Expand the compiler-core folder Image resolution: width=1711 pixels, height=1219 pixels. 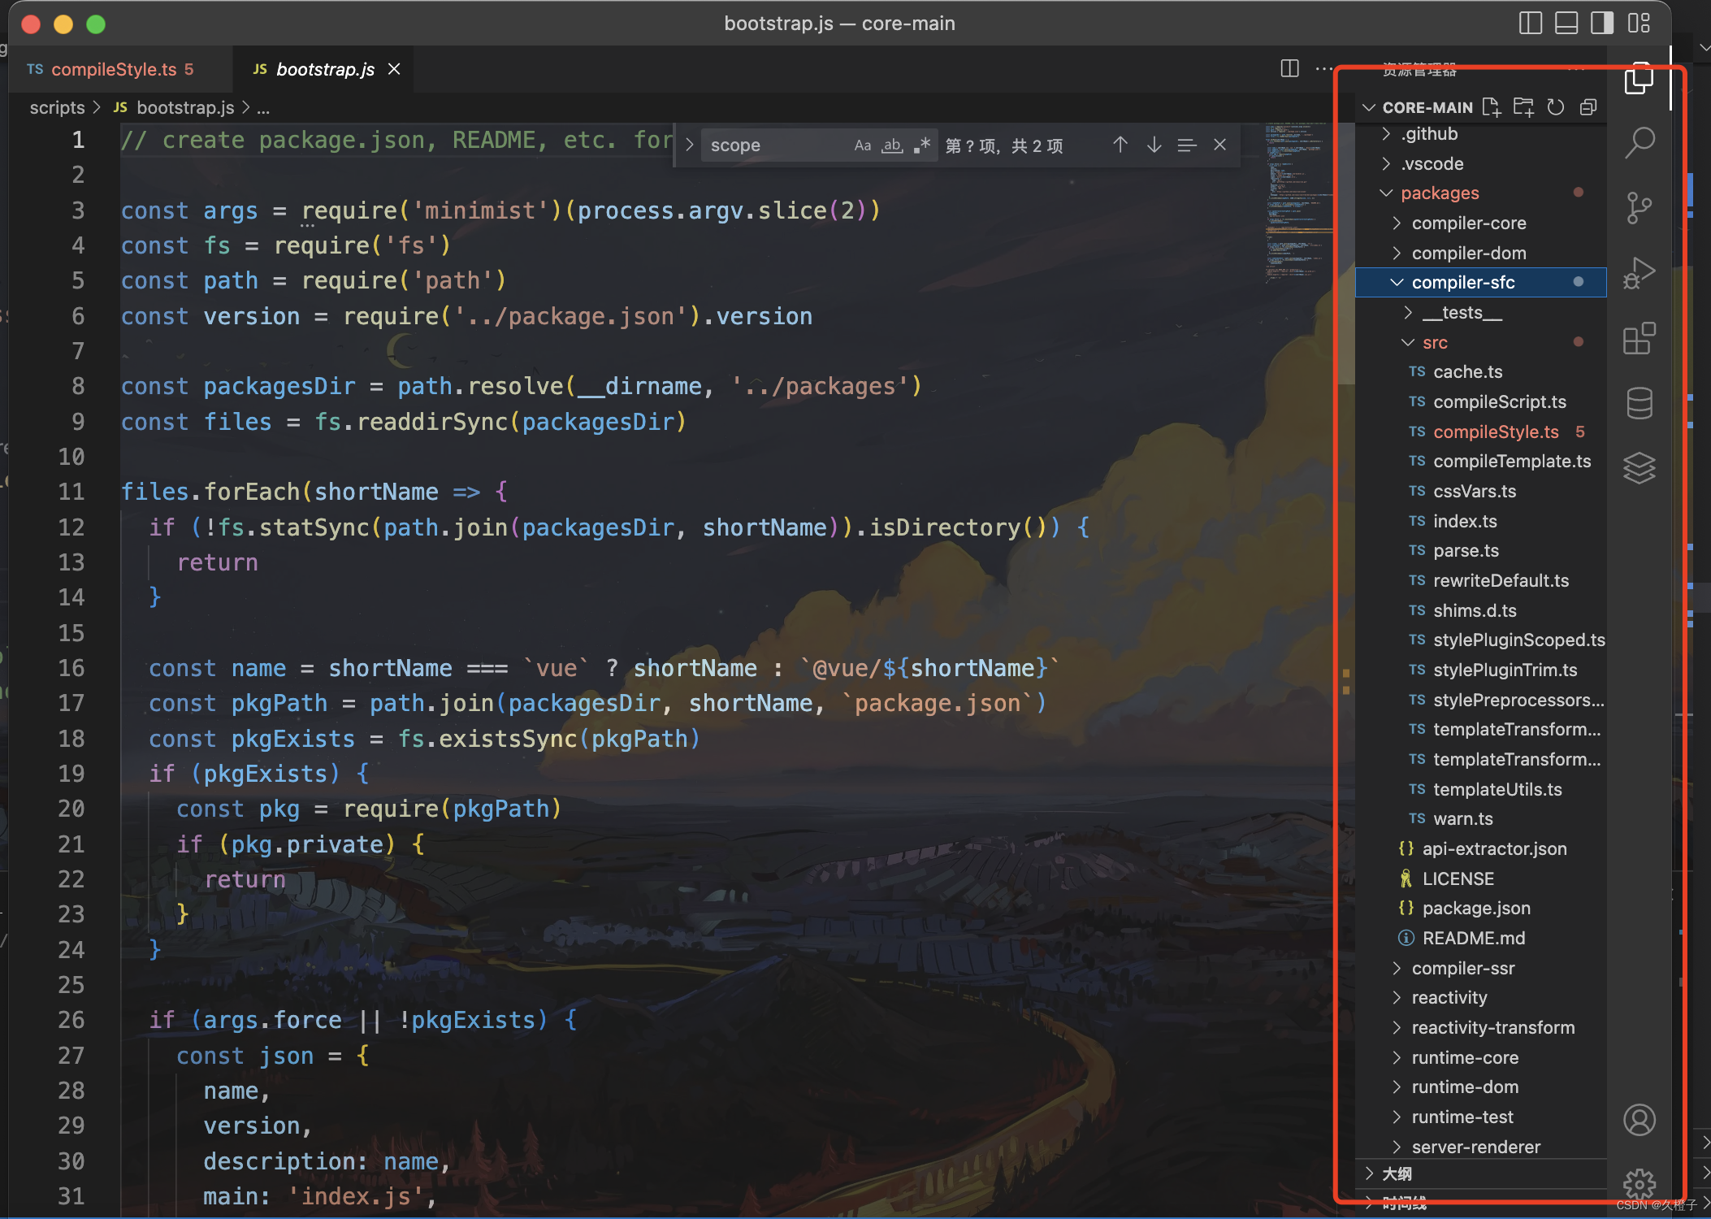click(x=1468, y=223)
